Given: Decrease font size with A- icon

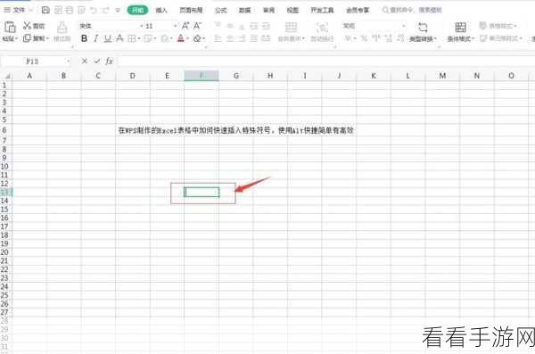Looking at the screenshot, I should click(197, 26).
